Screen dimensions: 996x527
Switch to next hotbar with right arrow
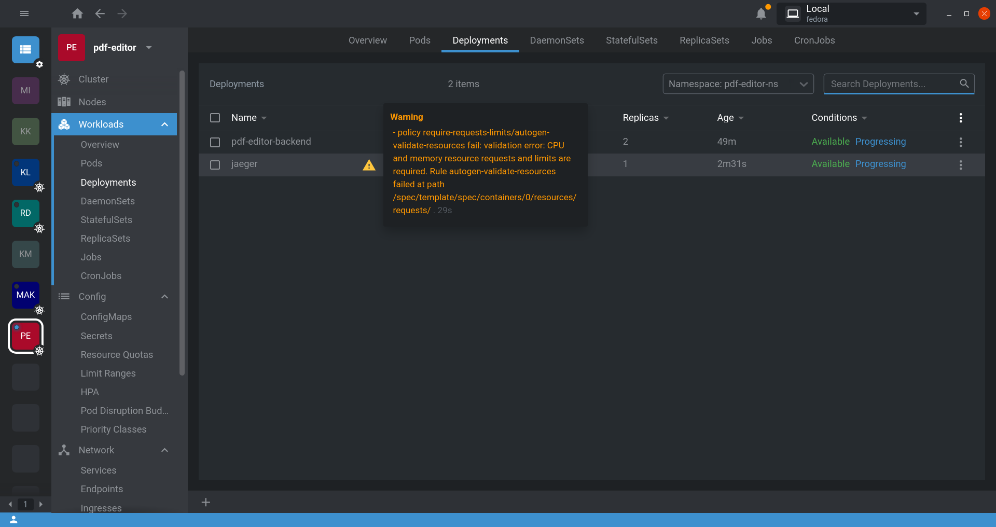pyautogui.click(x=41, y=504)
